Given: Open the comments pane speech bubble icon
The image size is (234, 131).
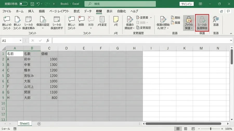Looking at the screenshot, I should pyautogui.click(x=228, y=11).
